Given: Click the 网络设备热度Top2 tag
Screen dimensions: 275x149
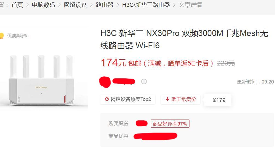Looking at the screenshot, I should 128,99.
